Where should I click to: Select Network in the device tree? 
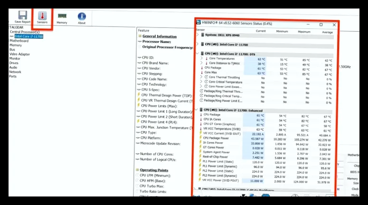(x=15, y=72)
